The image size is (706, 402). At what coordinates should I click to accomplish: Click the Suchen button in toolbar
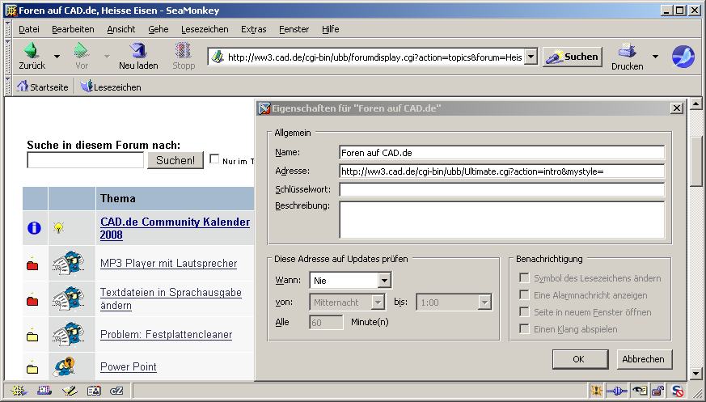tap(573, 57)
